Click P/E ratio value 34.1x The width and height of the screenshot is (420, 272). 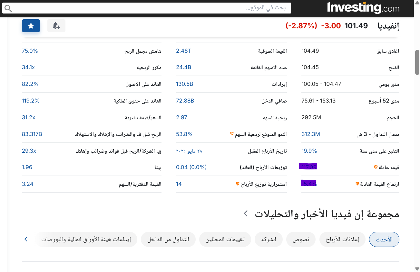[28, 68]
